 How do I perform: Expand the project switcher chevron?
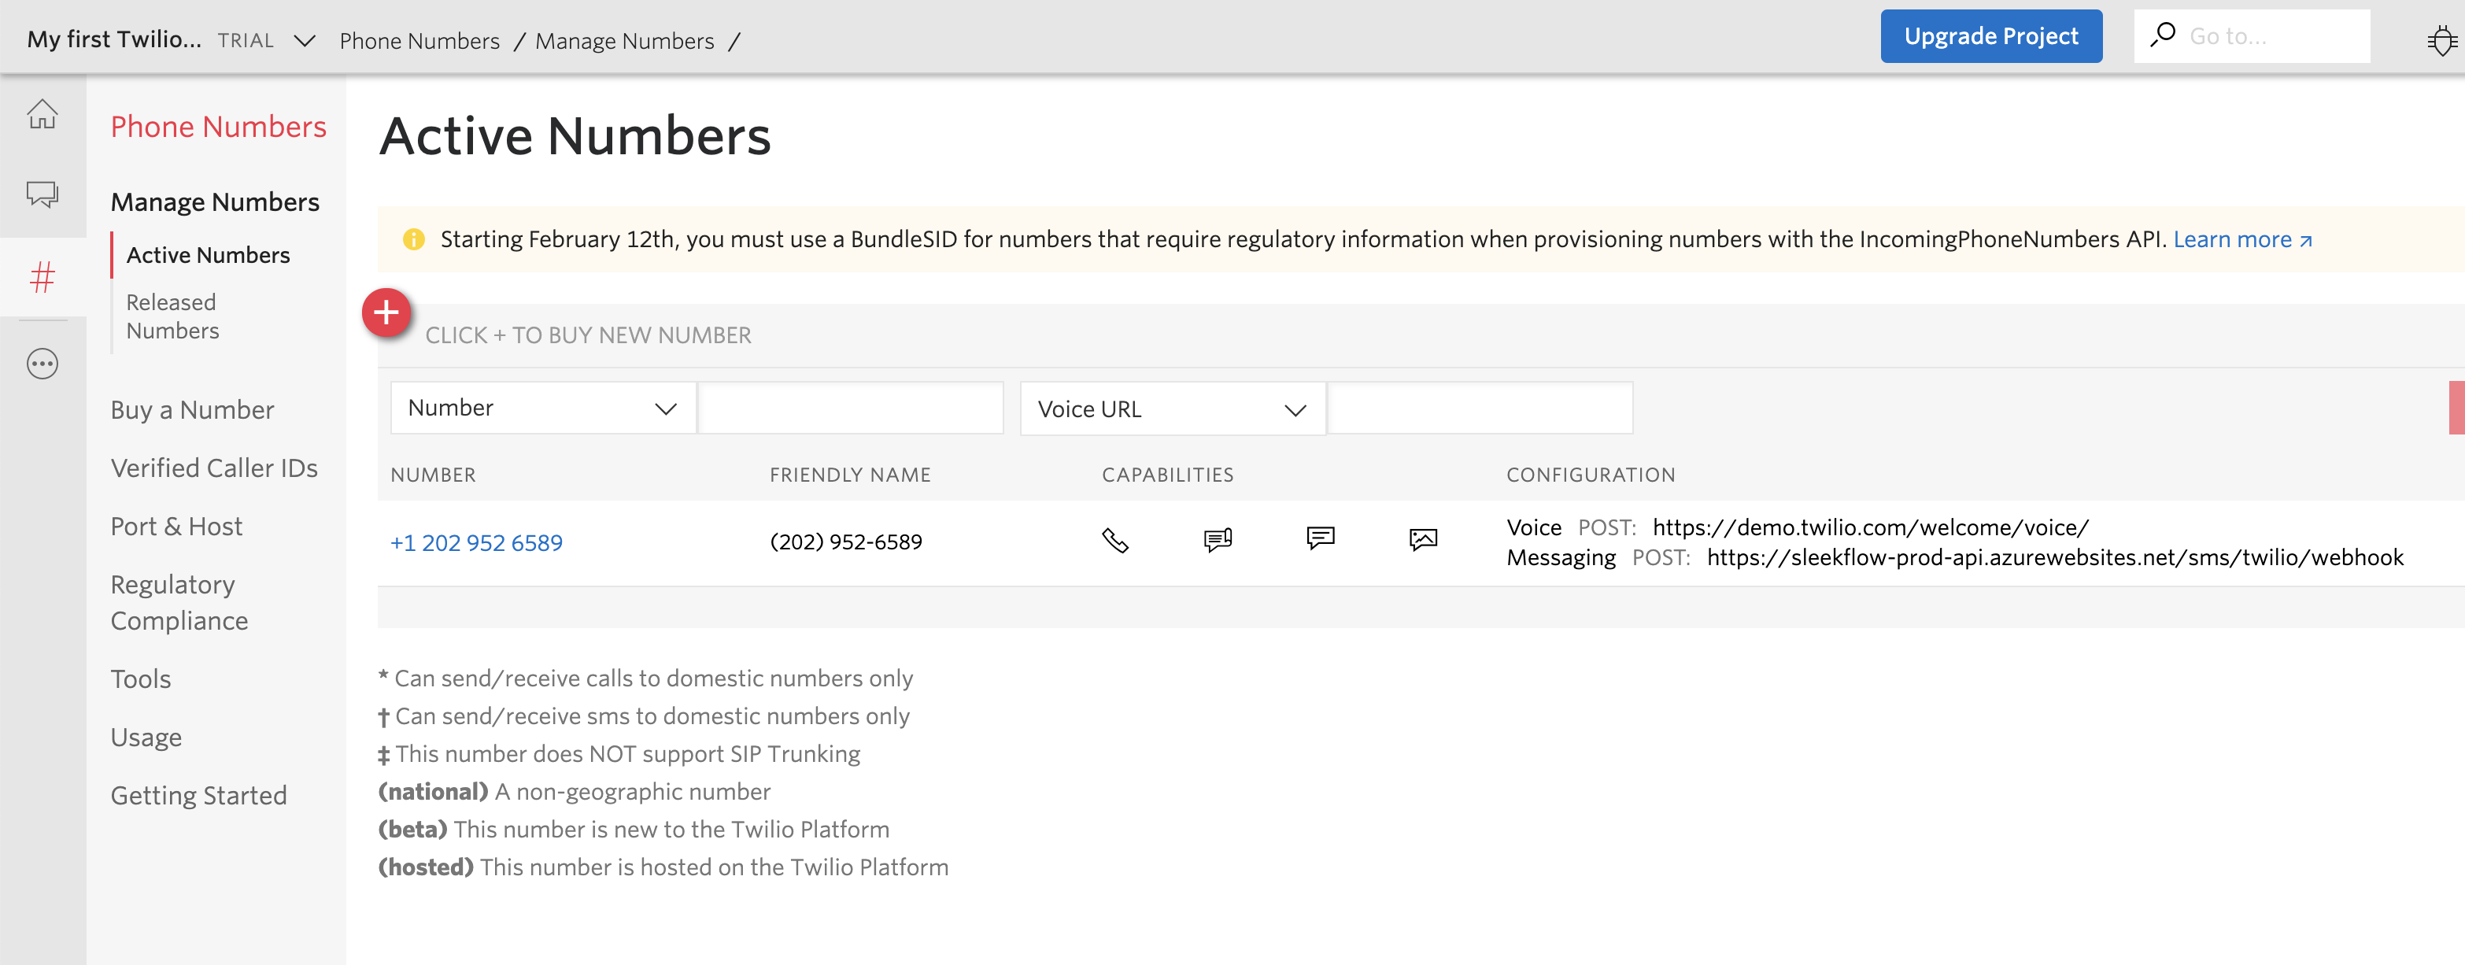(305, 40)
